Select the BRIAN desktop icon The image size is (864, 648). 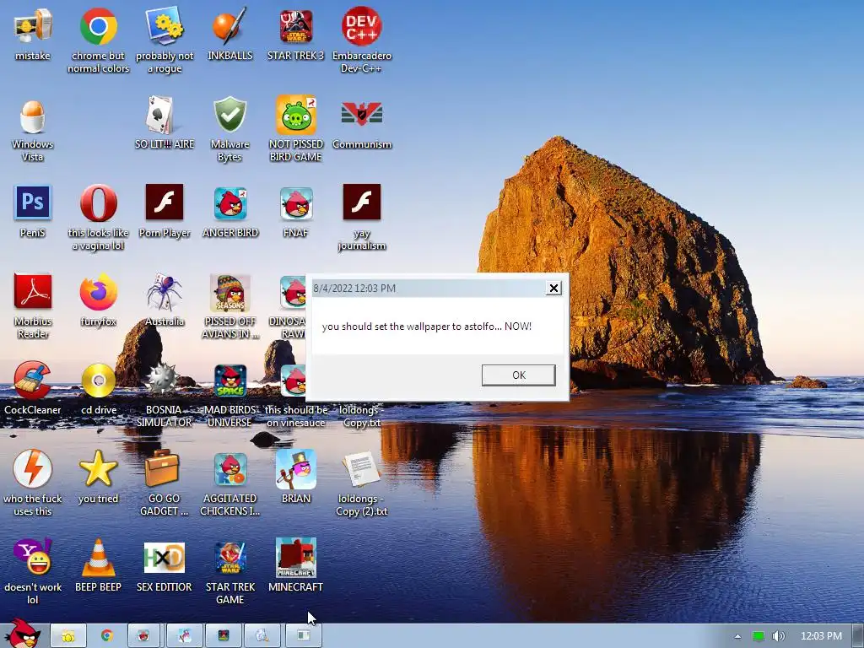click(296, 478)
